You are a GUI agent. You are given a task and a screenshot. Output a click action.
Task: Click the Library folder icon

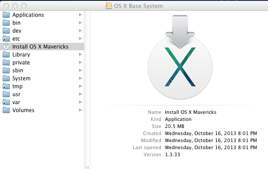pyautogui.click(x=6, y=55)
